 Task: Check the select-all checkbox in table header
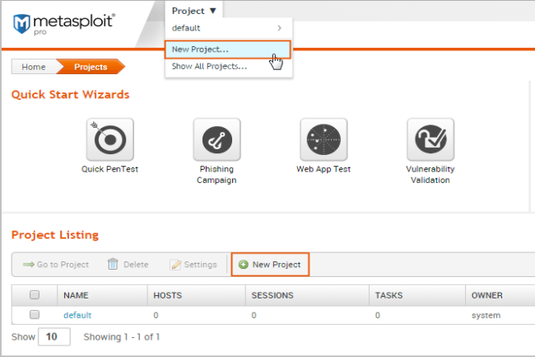tap(35, 294)
